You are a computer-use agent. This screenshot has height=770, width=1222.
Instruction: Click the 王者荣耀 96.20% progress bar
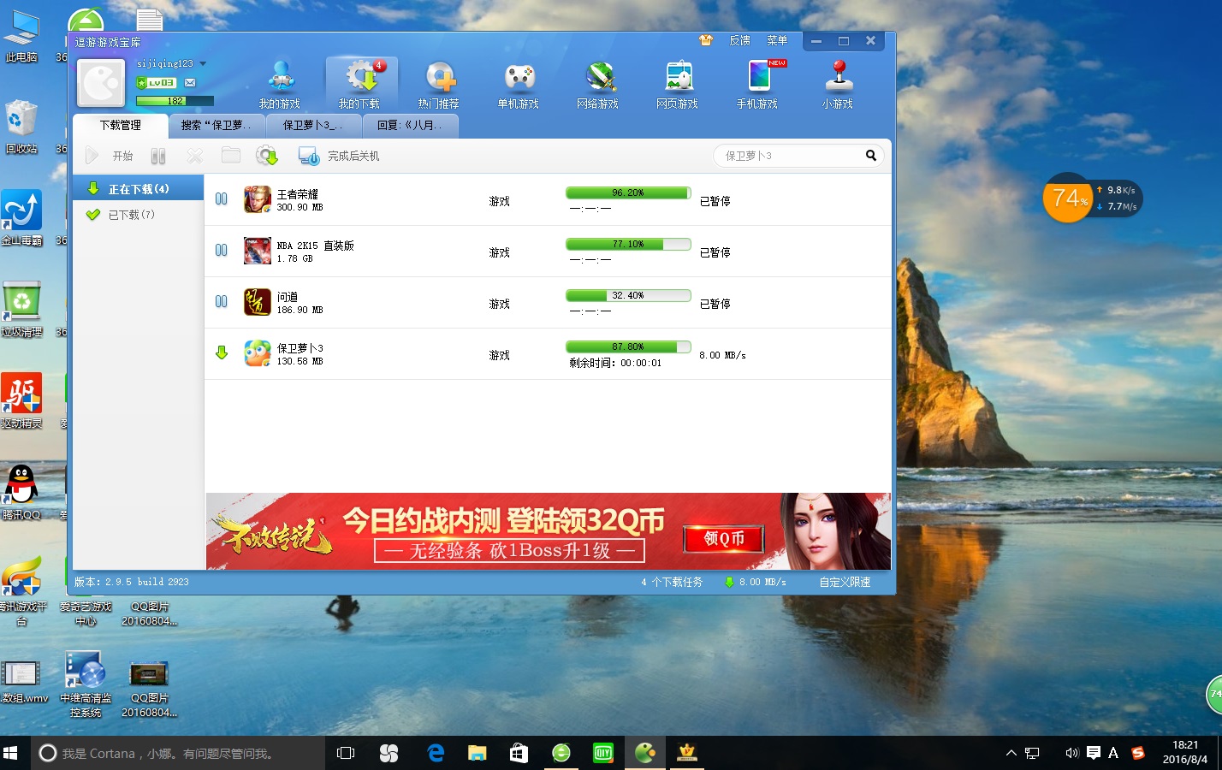[x=628, y=192]
